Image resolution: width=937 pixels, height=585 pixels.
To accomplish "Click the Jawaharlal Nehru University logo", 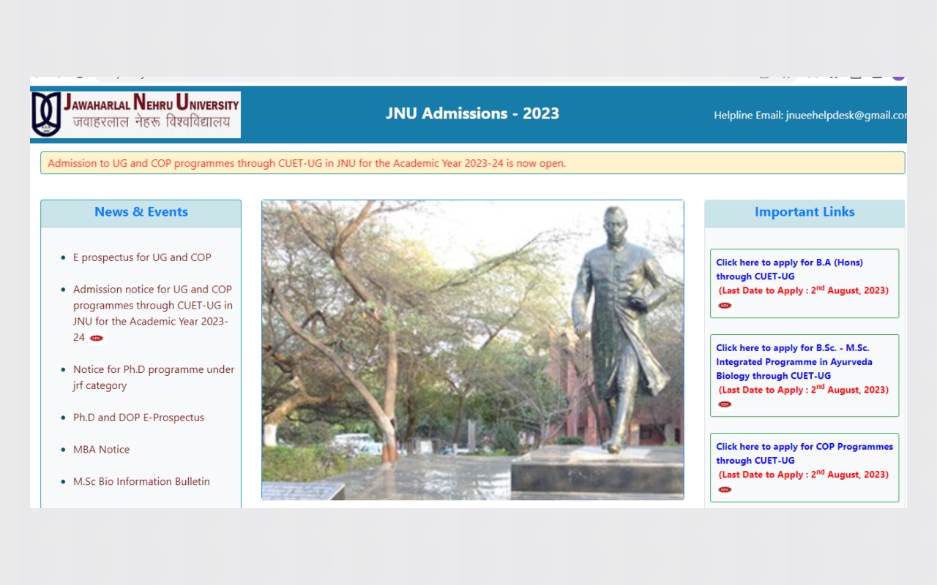I will click(x=135, y=115).
